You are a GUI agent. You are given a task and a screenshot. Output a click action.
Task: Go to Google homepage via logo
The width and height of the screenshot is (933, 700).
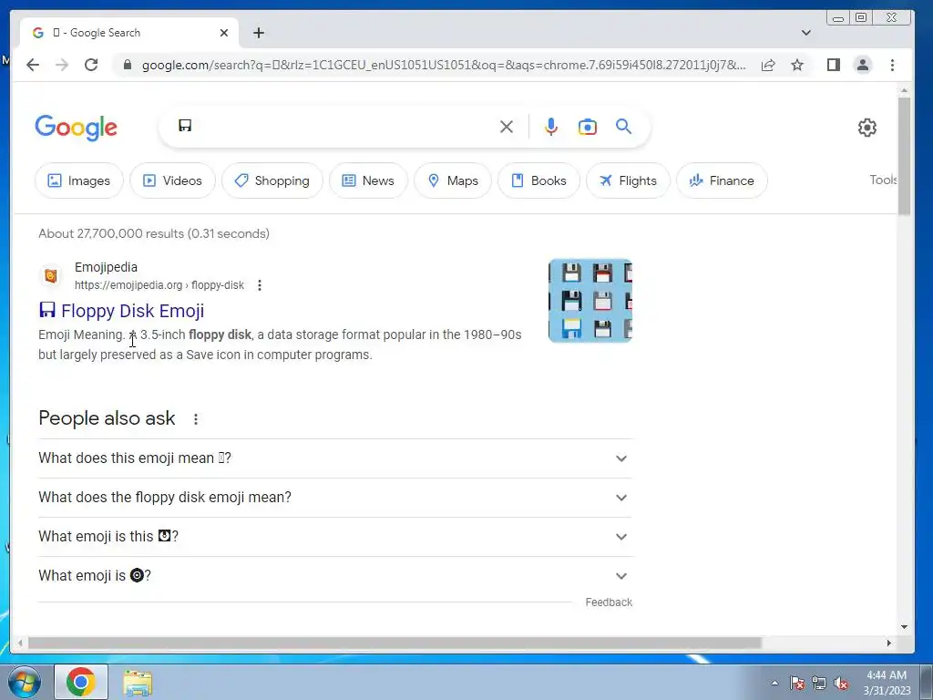pos(77,128)
